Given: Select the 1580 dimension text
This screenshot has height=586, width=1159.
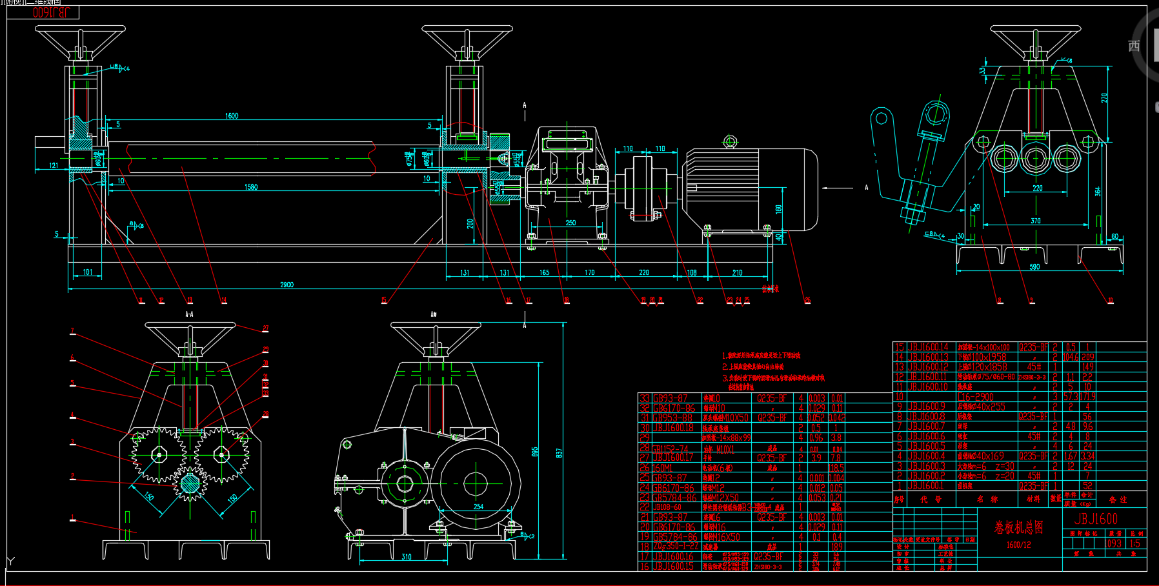Looking at the screenshot, I should pyautogui.click(x=251, y=187).
